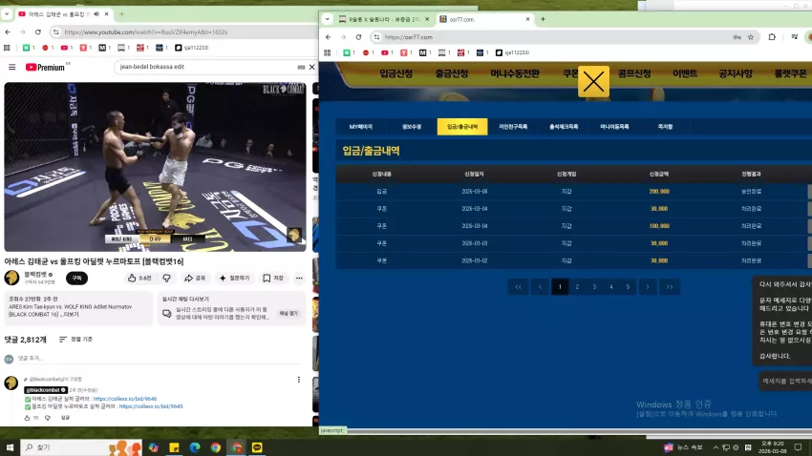The height and width of the screenshot is (456, 812).
Task: Click the big yellow X close banner
Action: coord(593,81)
